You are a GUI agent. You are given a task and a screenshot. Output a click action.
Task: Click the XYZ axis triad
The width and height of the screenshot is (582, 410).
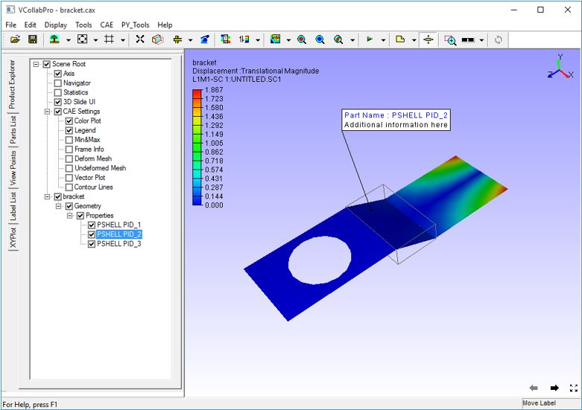click(x=560, y=67)
